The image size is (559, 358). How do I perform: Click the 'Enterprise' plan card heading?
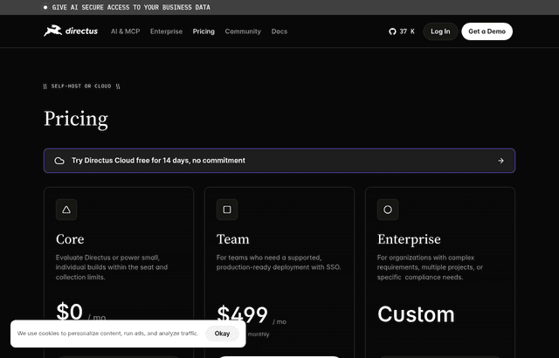409,239
